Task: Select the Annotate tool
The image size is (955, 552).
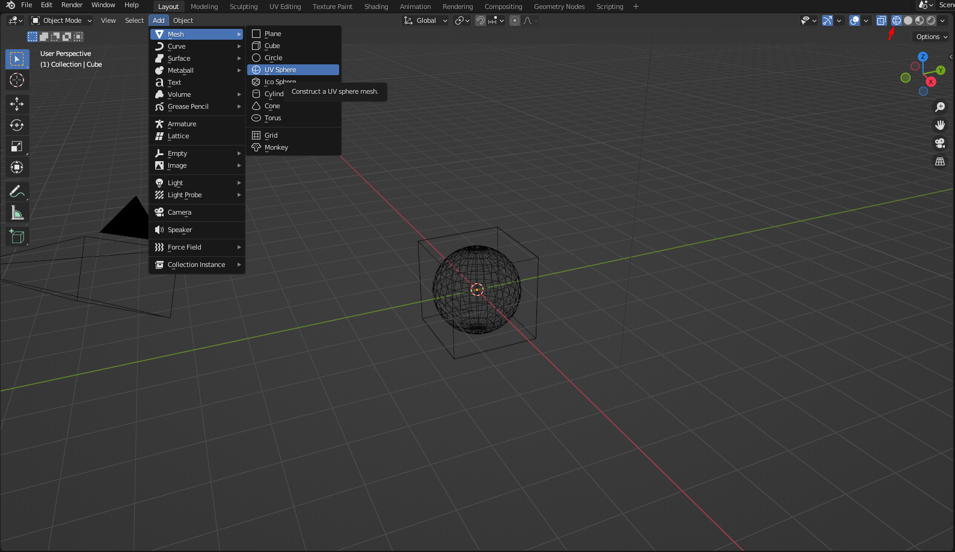Action: [17, 192]
